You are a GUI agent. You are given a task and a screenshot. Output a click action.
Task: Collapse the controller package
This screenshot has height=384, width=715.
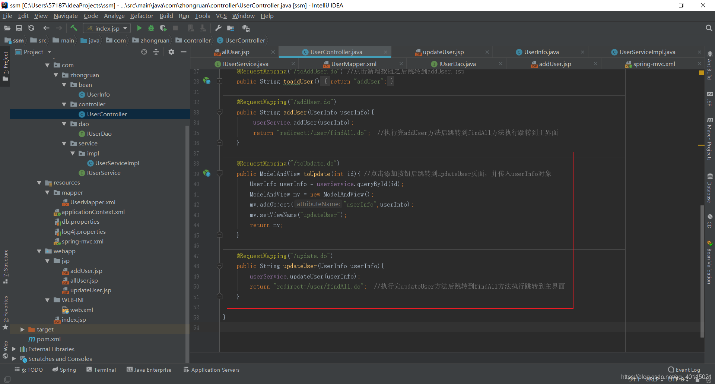pos(64,104)
